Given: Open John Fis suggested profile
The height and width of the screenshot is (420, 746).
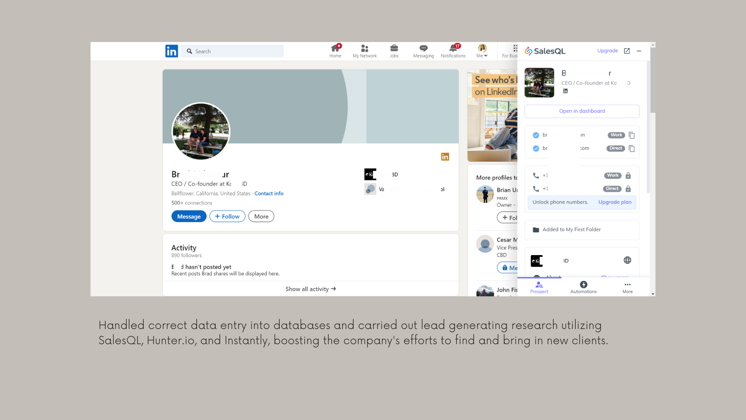Looking at the screenshot, I should point(507,290).
